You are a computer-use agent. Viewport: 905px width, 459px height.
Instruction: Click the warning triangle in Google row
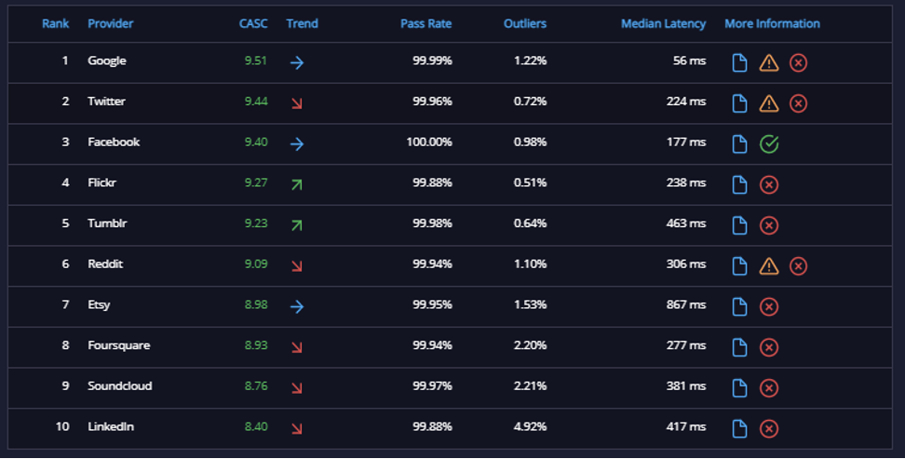pyautogui.click(x=769, y=62)
